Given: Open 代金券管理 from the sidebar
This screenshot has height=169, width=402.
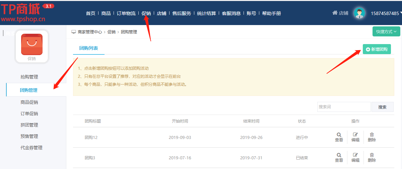Looking at the screenshot, I should pyautogui.click(x=31, y=148).
